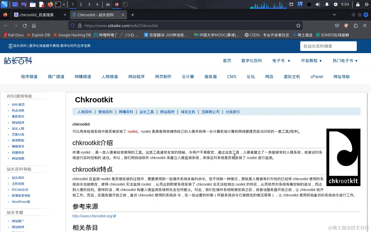Expand the list all tabs chevron

pyautogui.click(x=334, y=15)
